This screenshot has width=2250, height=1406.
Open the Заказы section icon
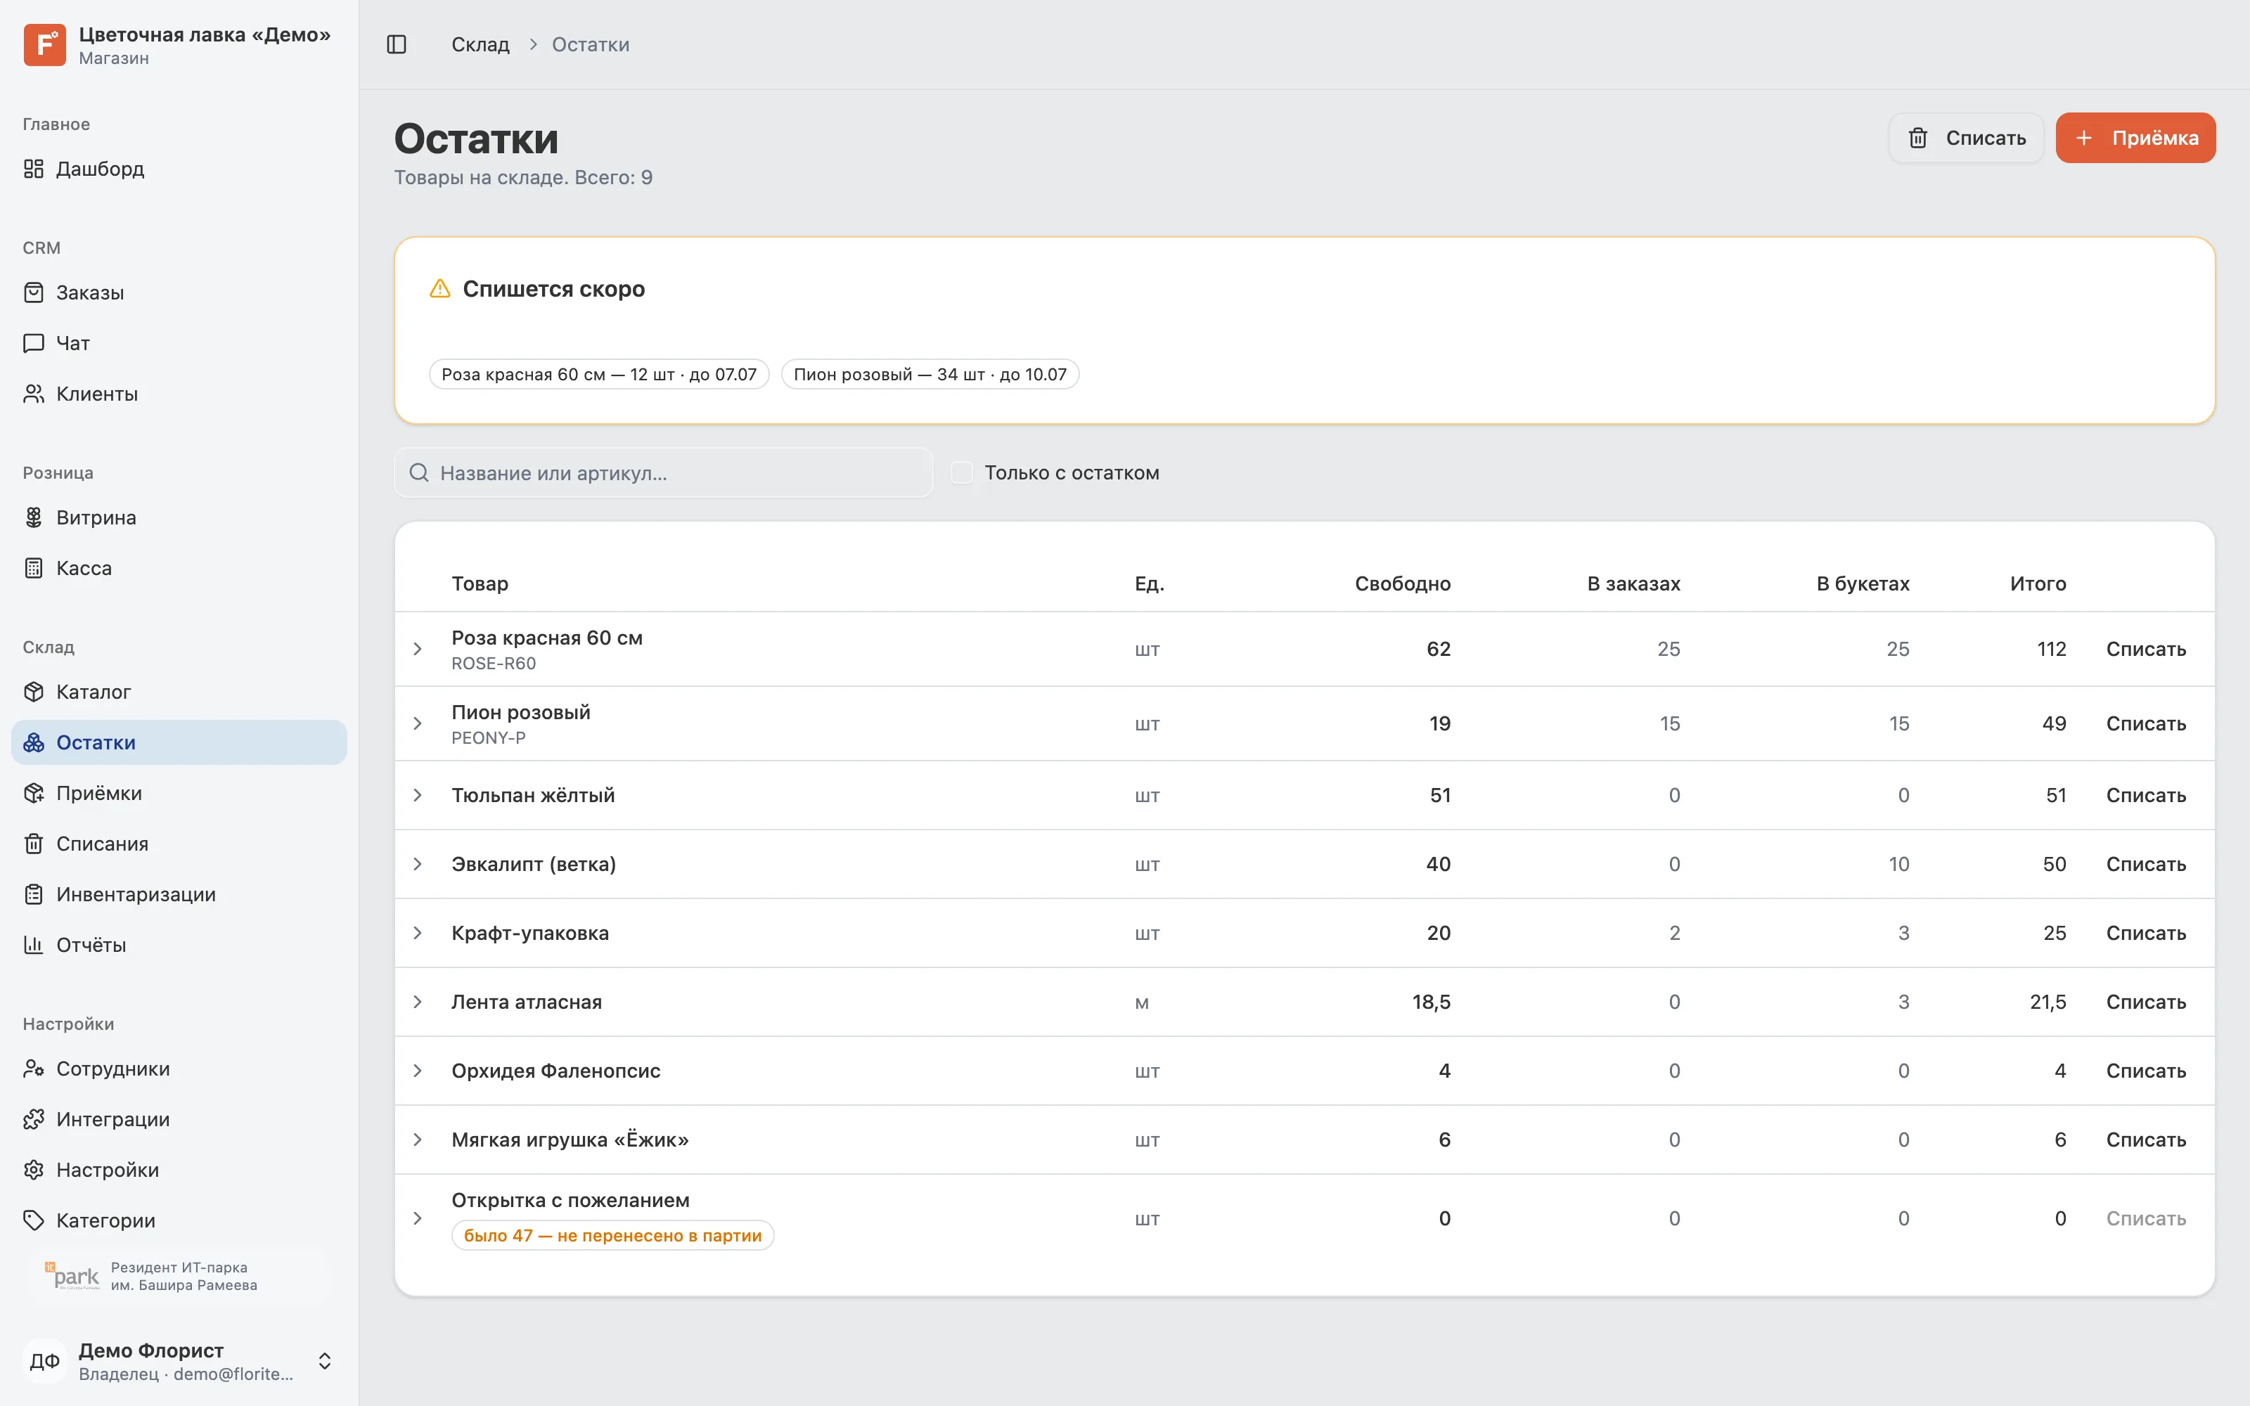click(x=34, y=293)
